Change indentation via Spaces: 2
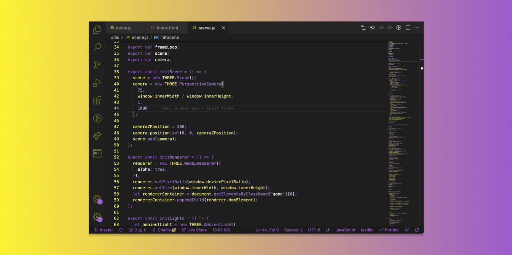The height and width of the screenshot is (255, 512). click(x=293, y=230)
